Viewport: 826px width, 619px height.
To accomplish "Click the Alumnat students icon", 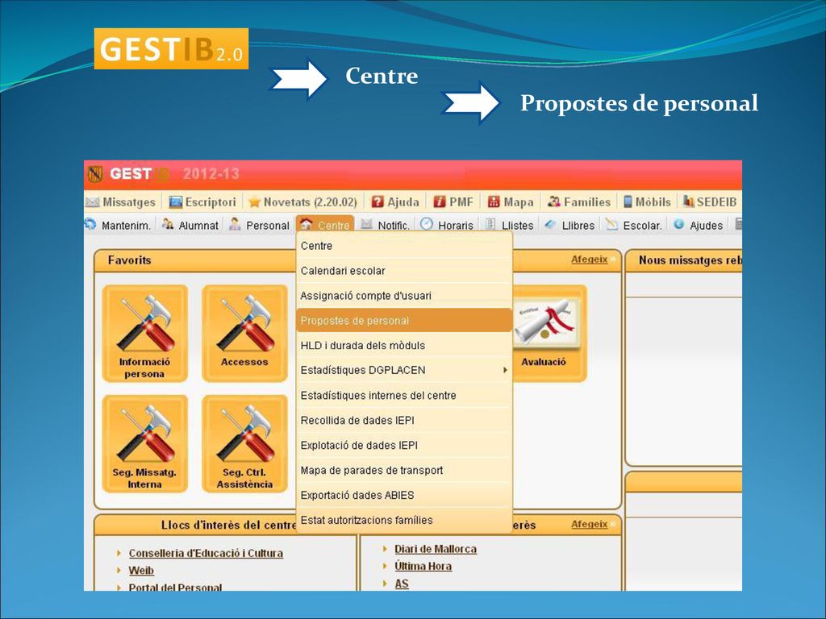I will pos(168,225).
